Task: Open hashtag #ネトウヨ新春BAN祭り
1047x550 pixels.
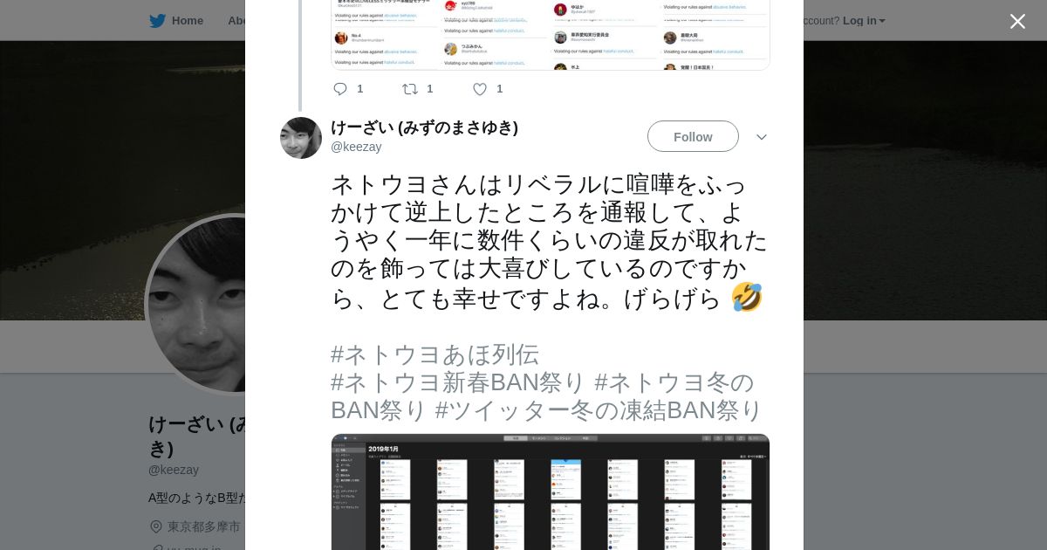Action: [458, 382]
